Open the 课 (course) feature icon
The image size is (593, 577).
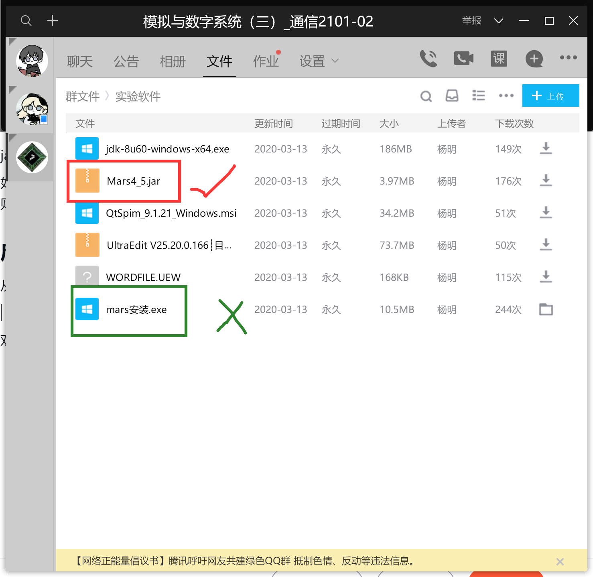[x=498, y=58]
